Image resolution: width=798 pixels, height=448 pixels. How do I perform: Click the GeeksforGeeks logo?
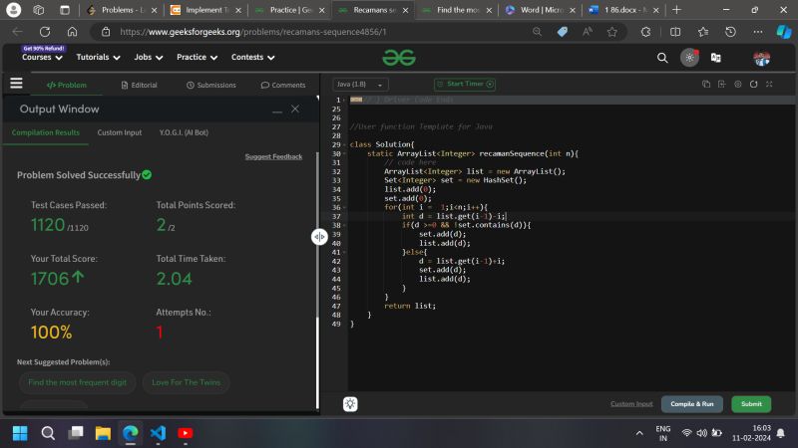coord(396,58)
